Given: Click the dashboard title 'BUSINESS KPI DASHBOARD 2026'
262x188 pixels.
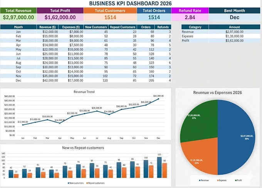Looking at the screenshot, I should pyautogui.click(x=130, y=3).
